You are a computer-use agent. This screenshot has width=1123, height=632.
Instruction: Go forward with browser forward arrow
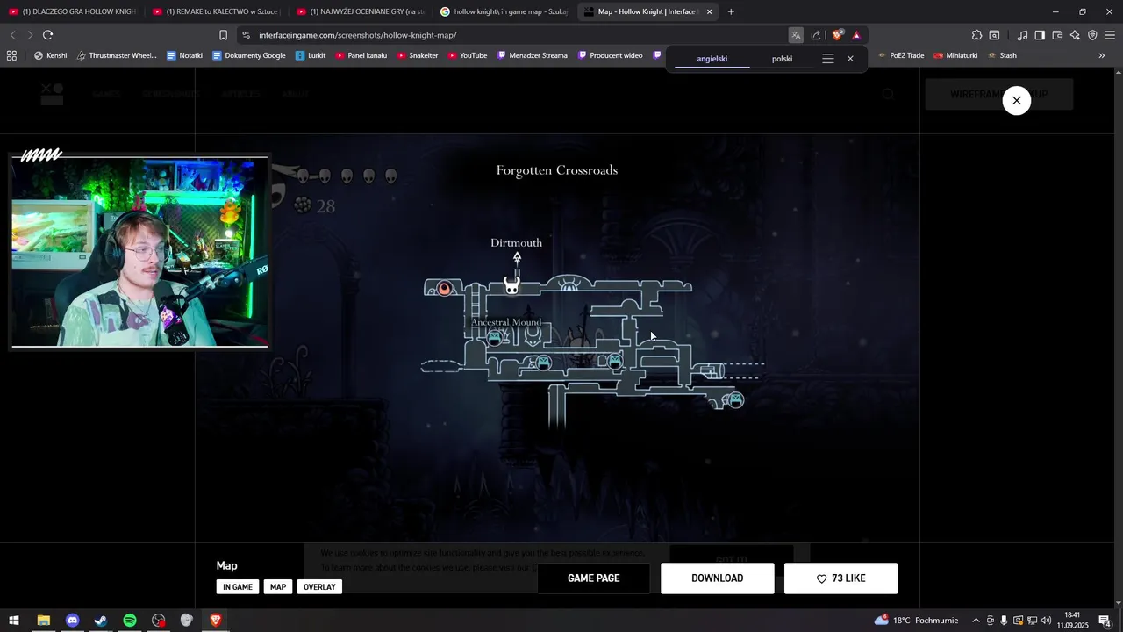pyautogui.click(x=30, y=35)
